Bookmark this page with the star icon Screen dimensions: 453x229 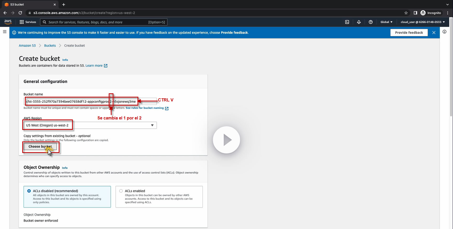coord(406,13)
